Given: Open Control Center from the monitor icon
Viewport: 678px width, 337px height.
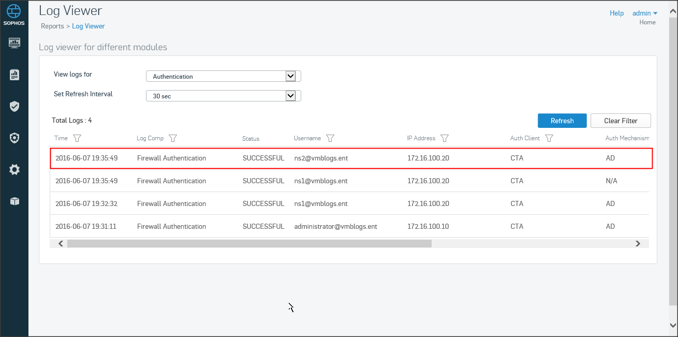Looking at the screenshot, I should click(14, 42).
